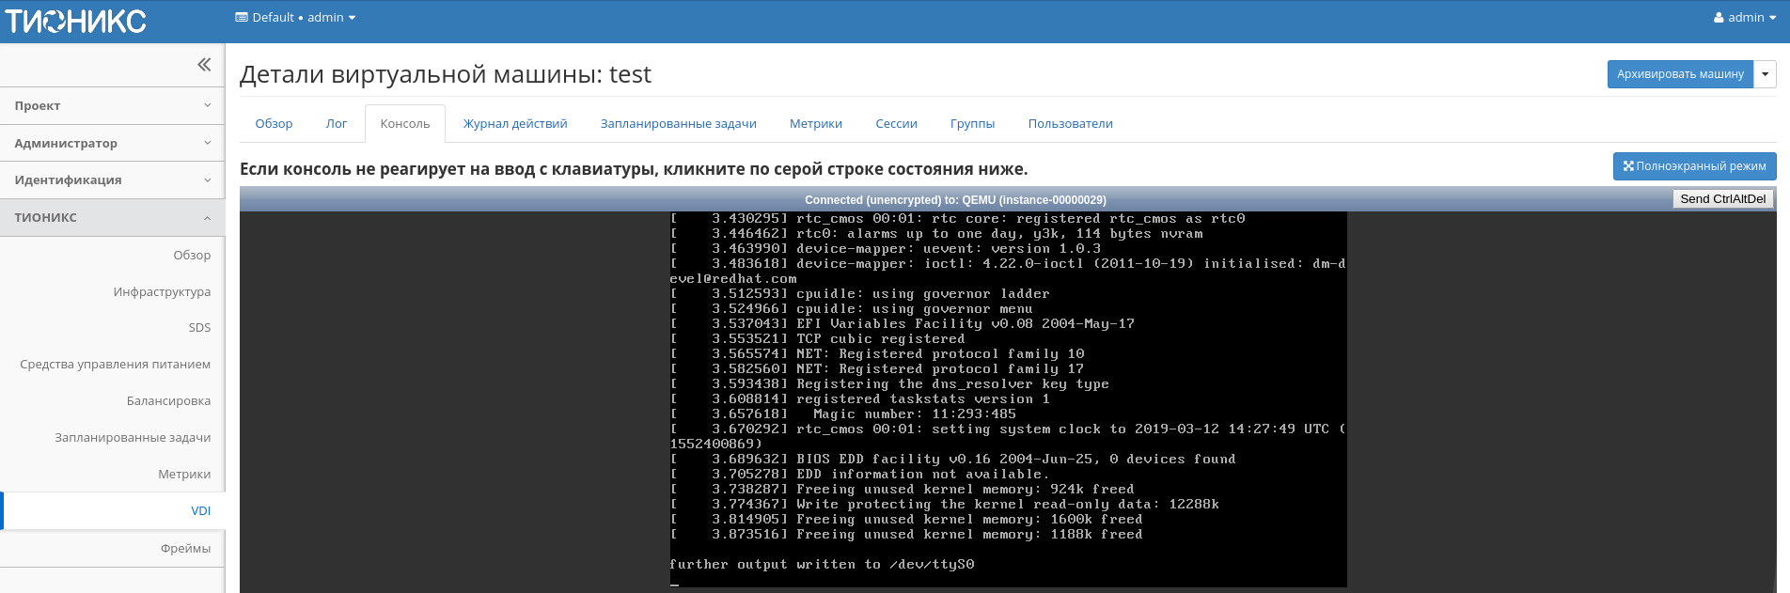Screen dimensions: 1790x593
Task: Open the Default • admin project selector
Action: [x=295, y=18]
